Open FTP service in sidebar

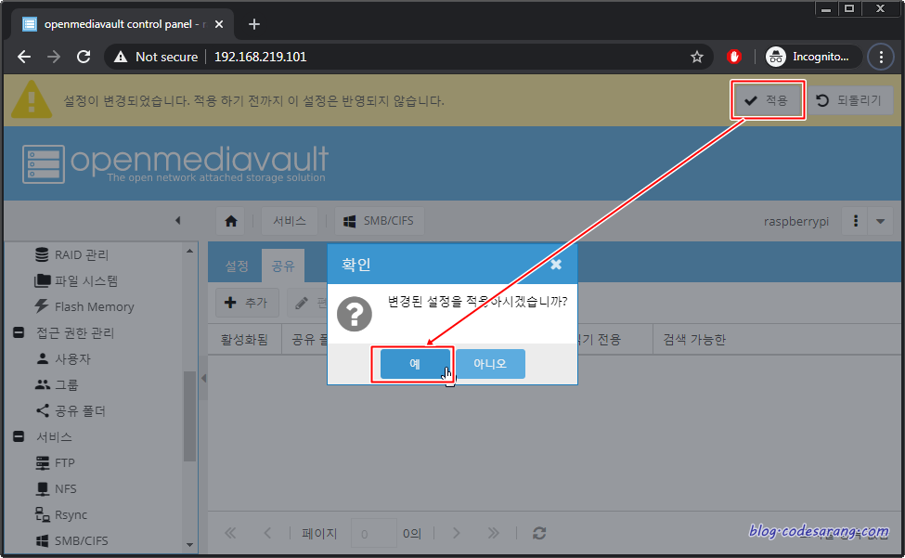click(64, 462)
